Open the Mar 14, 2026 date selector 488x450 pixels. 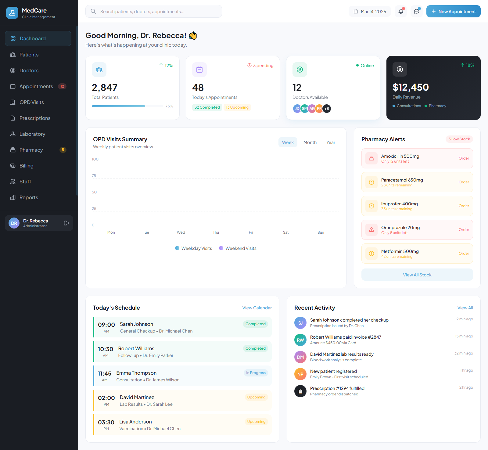point(370,11)
